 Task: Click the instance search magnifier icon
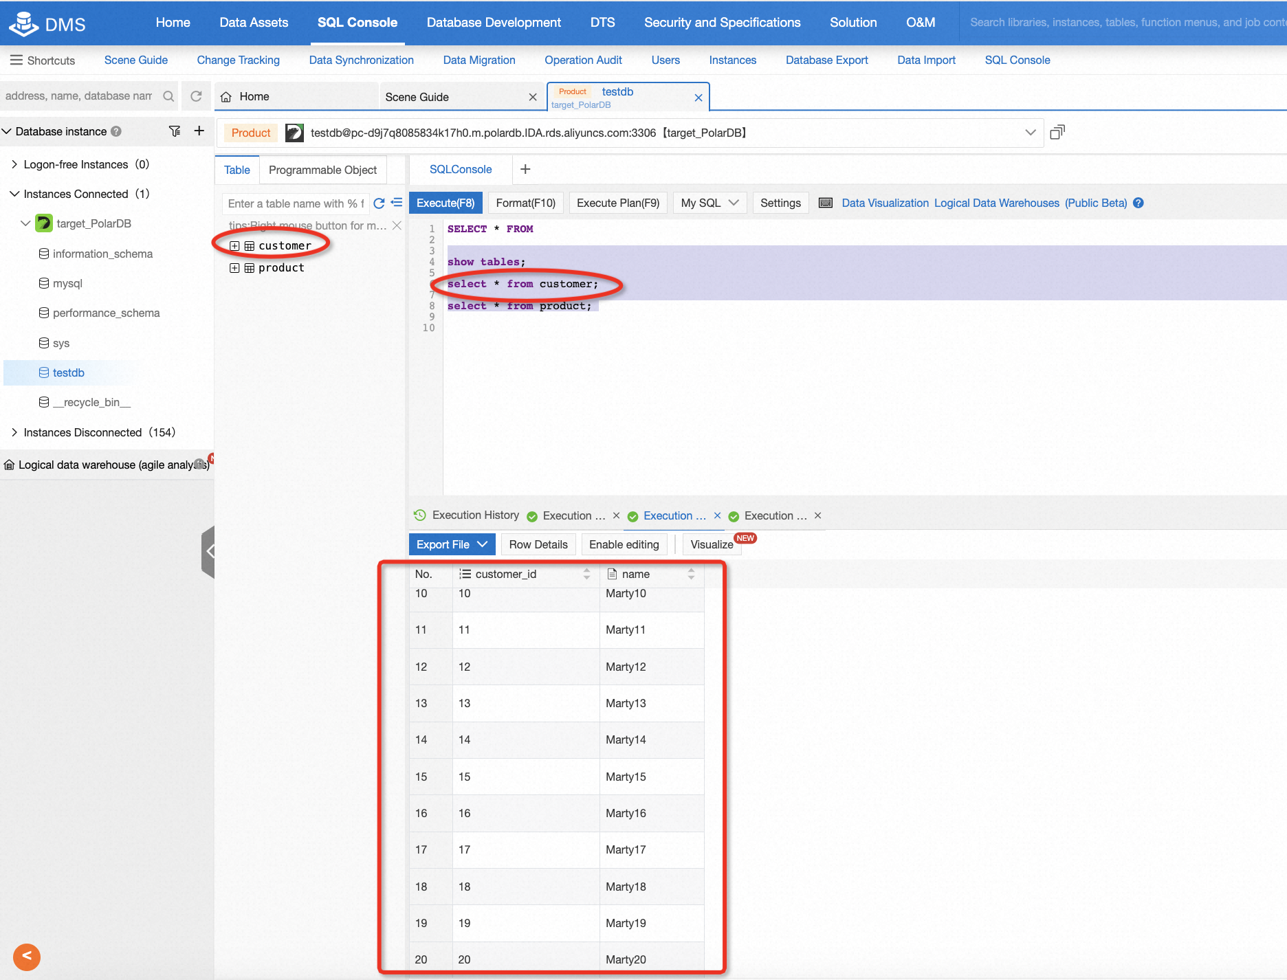coord(168,96)
